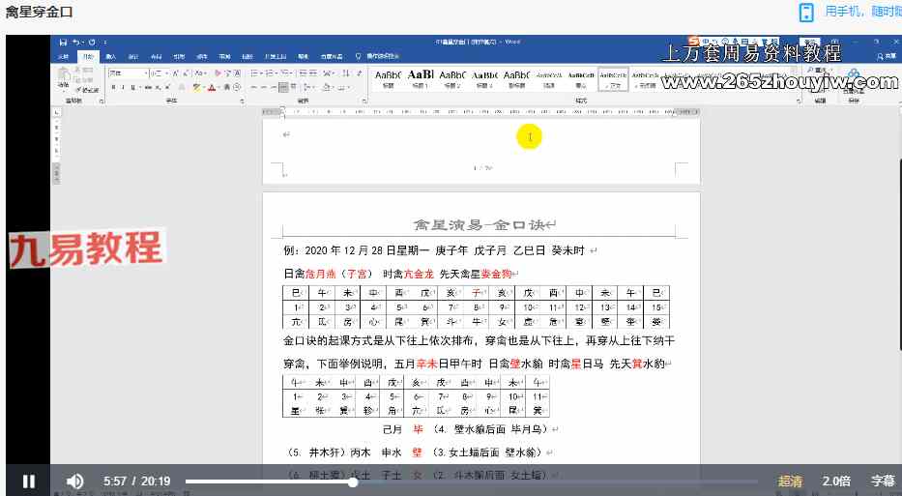Switch to the 插入 Insert ribbon tab
The image size is (902, 496).
click(111, 57)
